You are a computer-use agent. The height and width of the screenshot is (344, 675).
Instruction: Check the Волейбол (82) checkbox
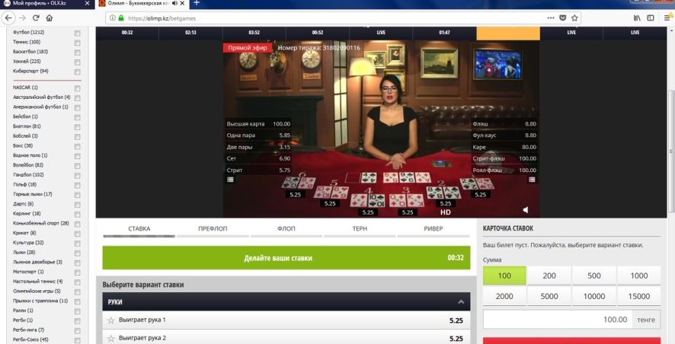[x=77, y=166]
